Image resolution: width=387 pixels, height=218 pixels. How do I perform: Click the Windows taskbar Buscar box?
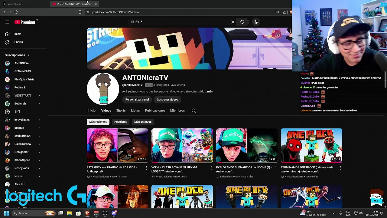(x=34, y=213)
